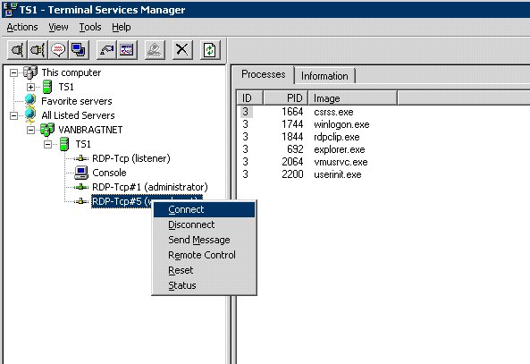
Task: Click the RDP-Tcp#1 connection icon
Action: pyautogui.click(x=81, y=187)
